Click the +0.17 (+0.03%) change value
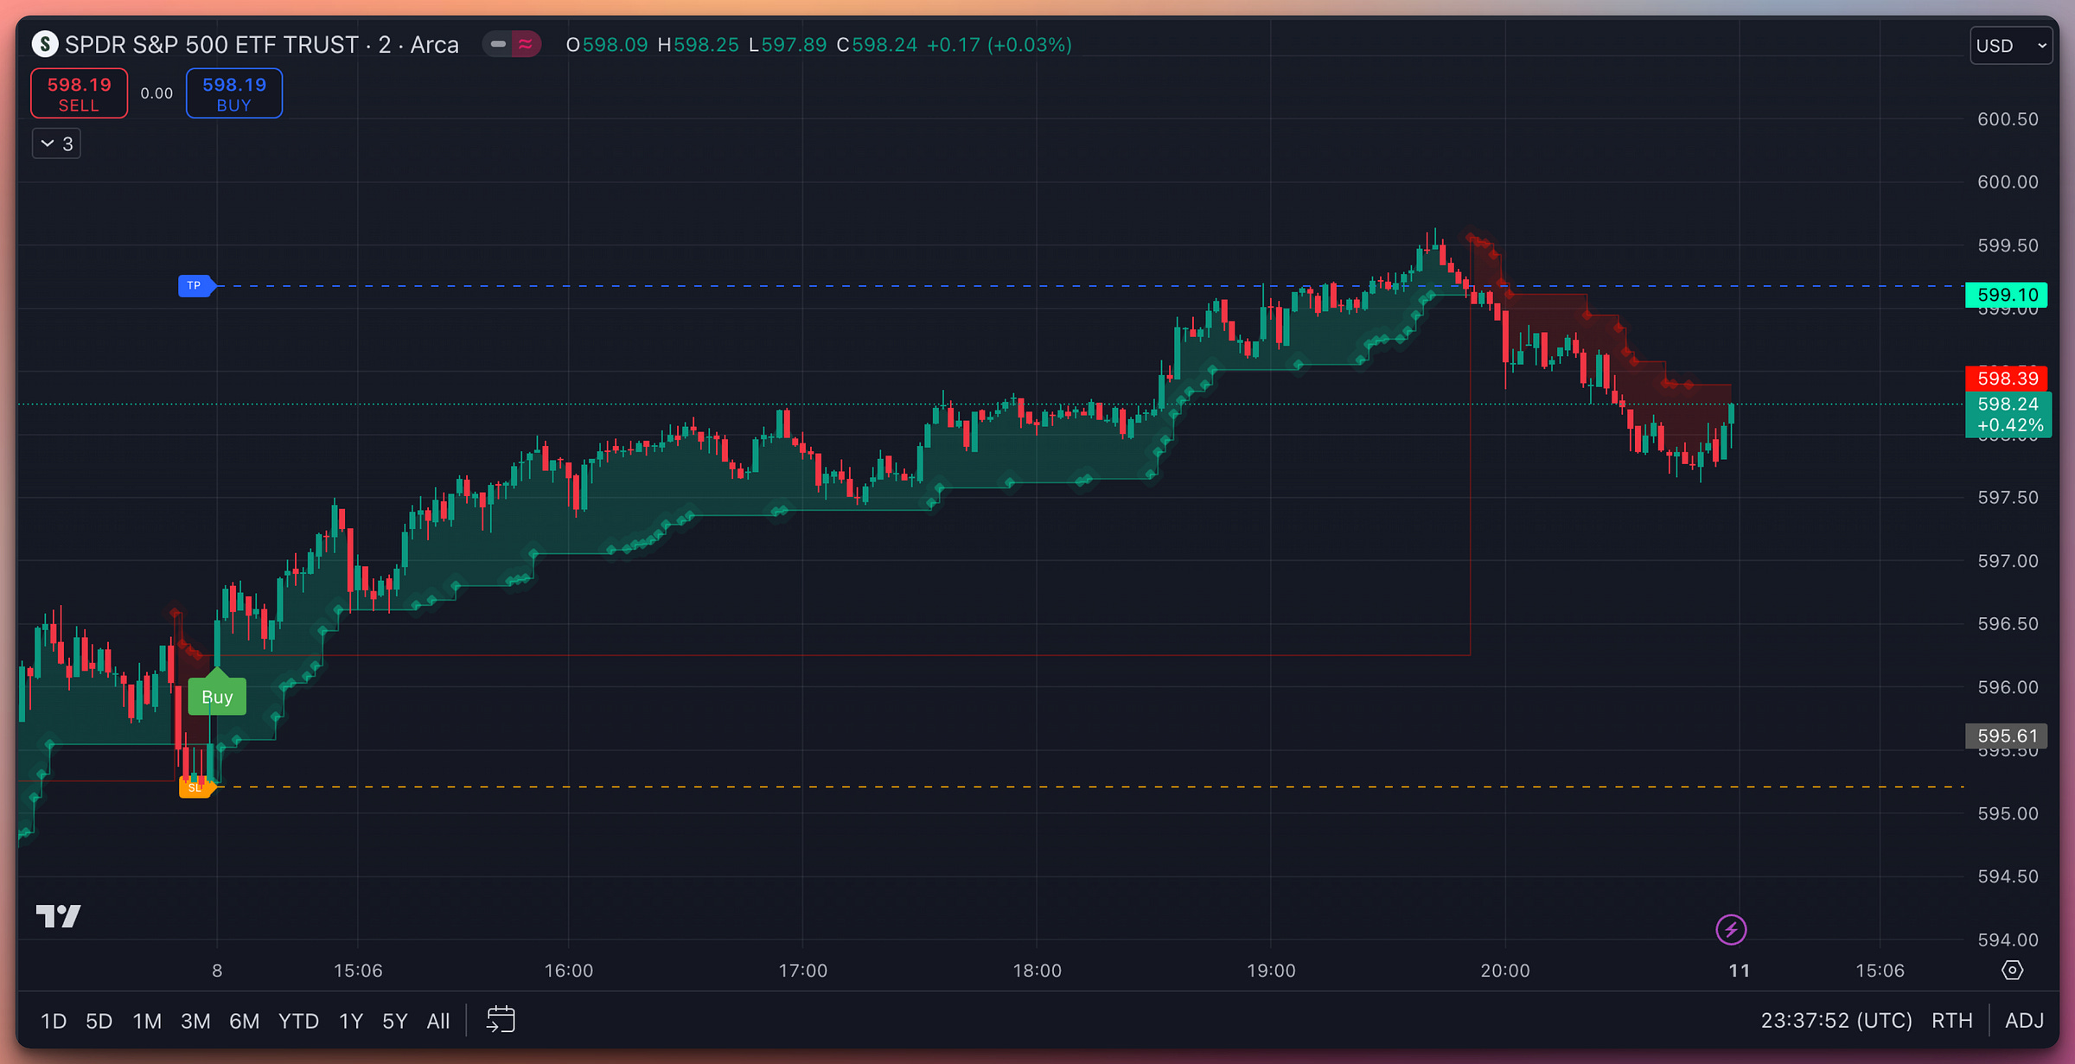This screenshot has width=2075, height=1064. pyautogui.click(x=999, y=45)
